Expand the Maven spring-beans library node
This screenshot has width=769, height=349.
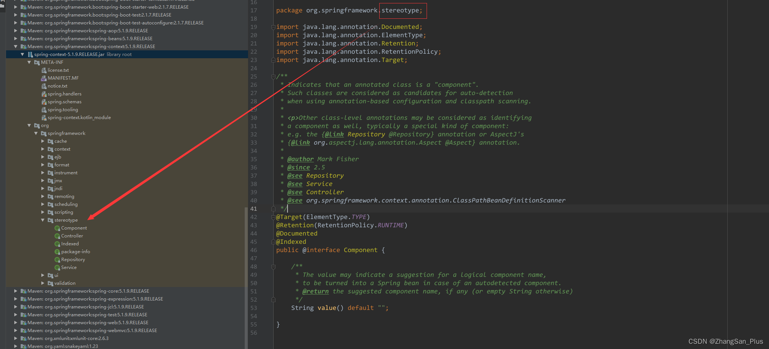pos(15,39)
